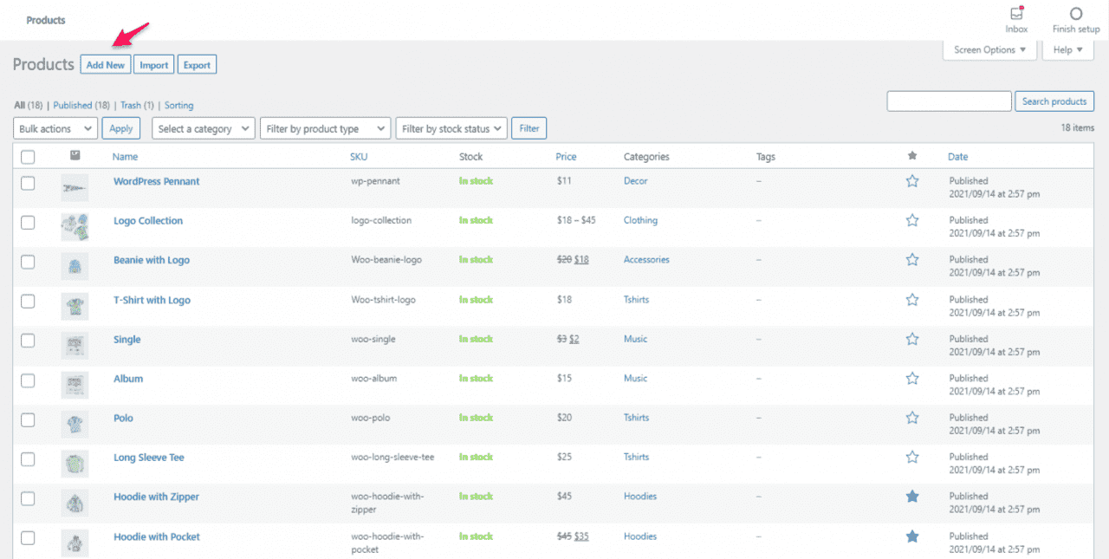Toggle featured star for Logo Collection
Viewport: 1109px width, 559px height.
(x=912, y=220)
